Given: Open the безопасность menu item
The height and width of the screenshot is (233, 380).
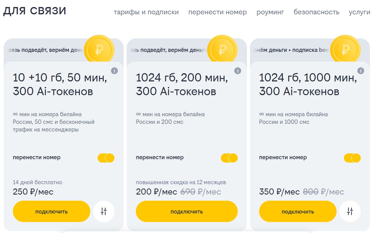Looking at the screenshot, I should (316, 12).
